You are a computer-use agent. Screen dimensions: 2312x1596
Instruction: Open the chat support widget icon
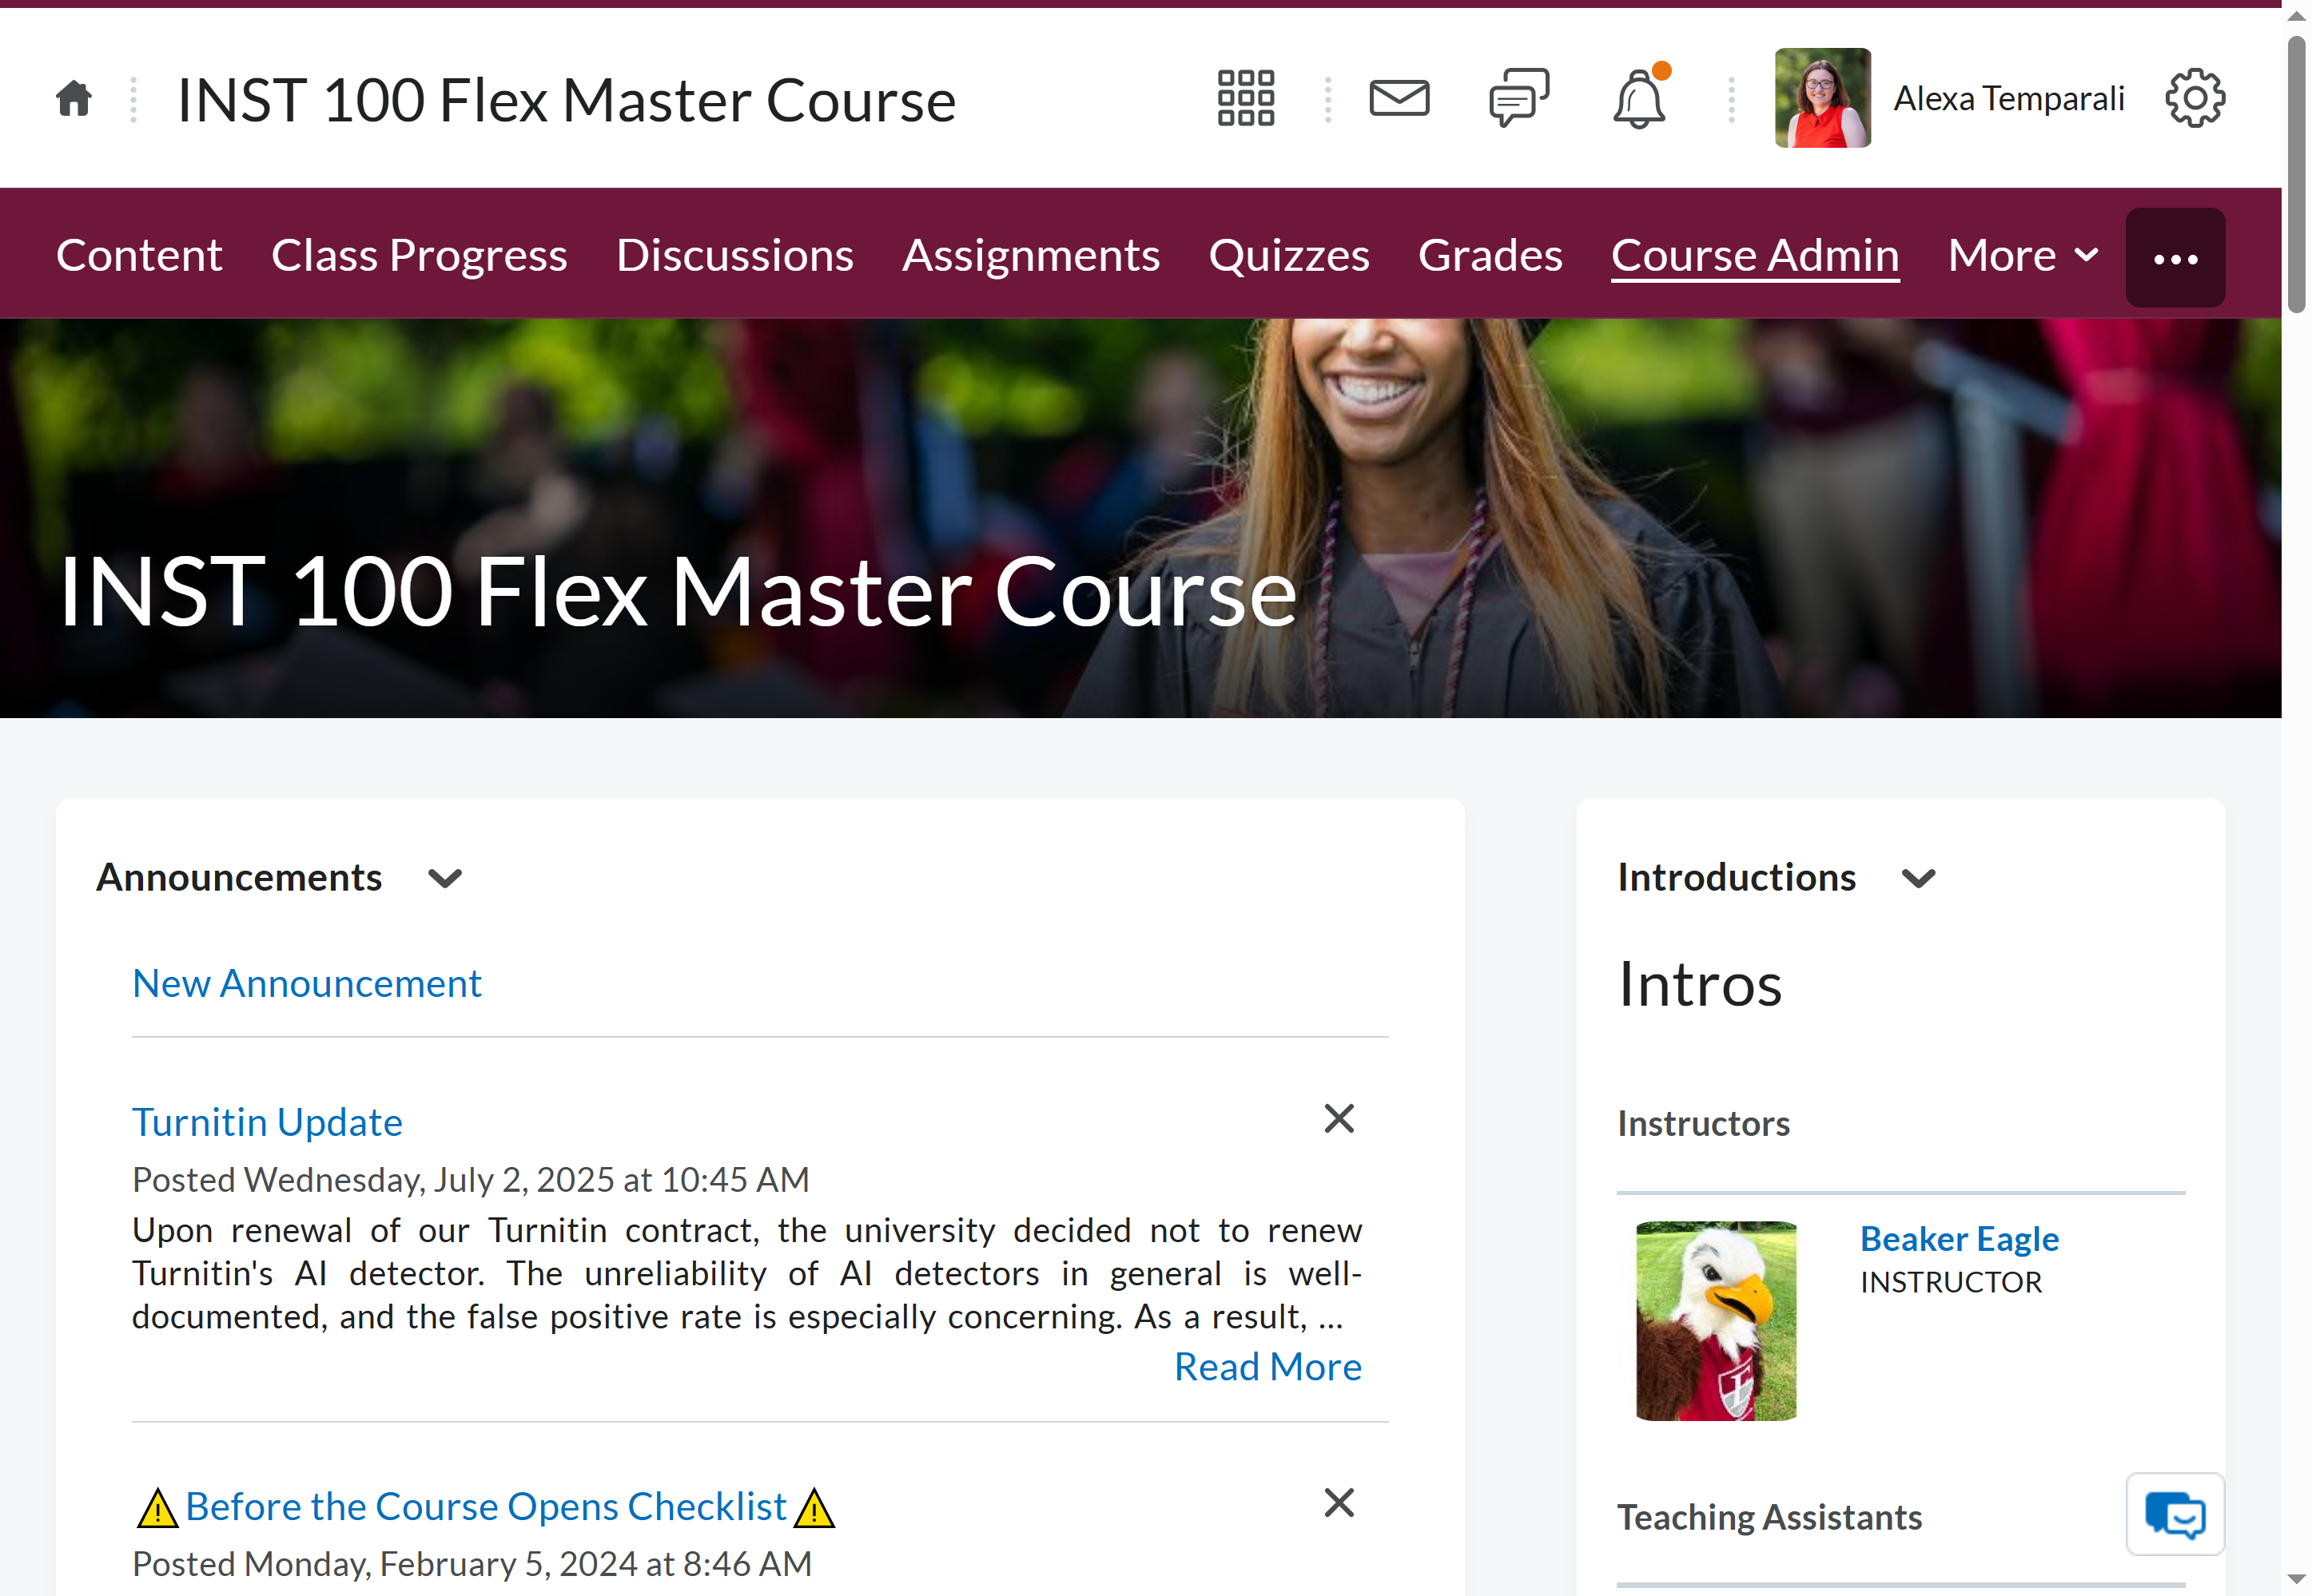click(2175, 1514)
